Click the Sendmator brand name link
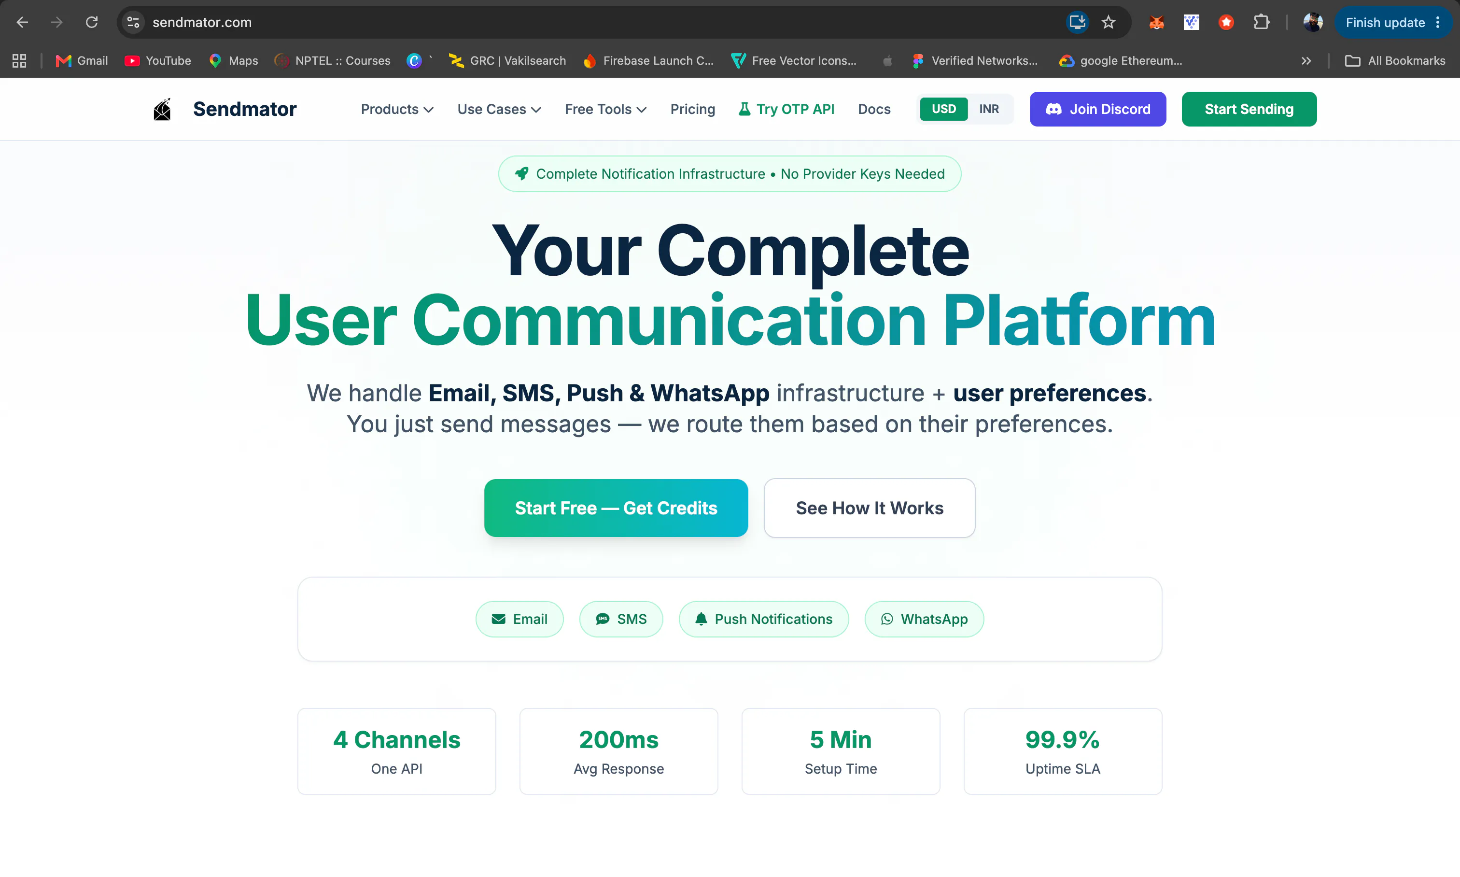1460x877 pixels. (x=245, y=109)
